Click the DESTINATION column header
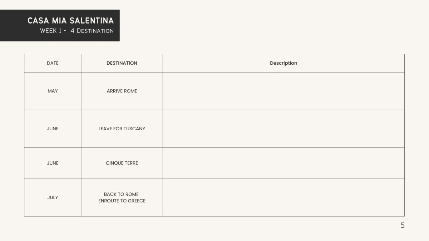The width and height of the screenshot is (429, 241). coord(122,63)
